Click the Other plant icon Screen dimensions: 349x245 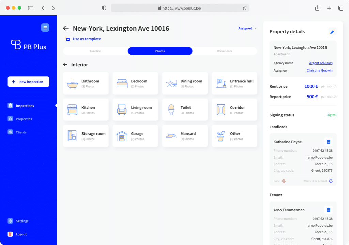pos(221,136)
